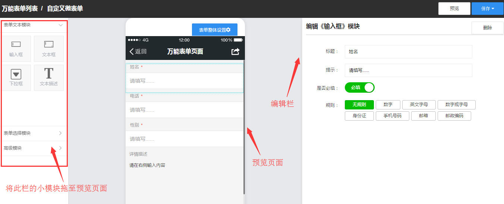Viewport: 504px width, 204px height.
Task: Select the 无规则 rule option
Action: pyautogui.click(x=359, y=105)
